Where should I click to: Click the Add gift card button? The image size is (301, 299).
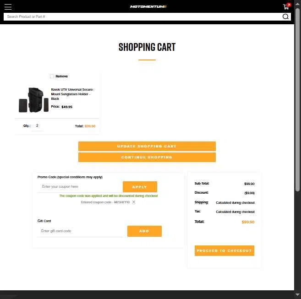click(144, 231)
